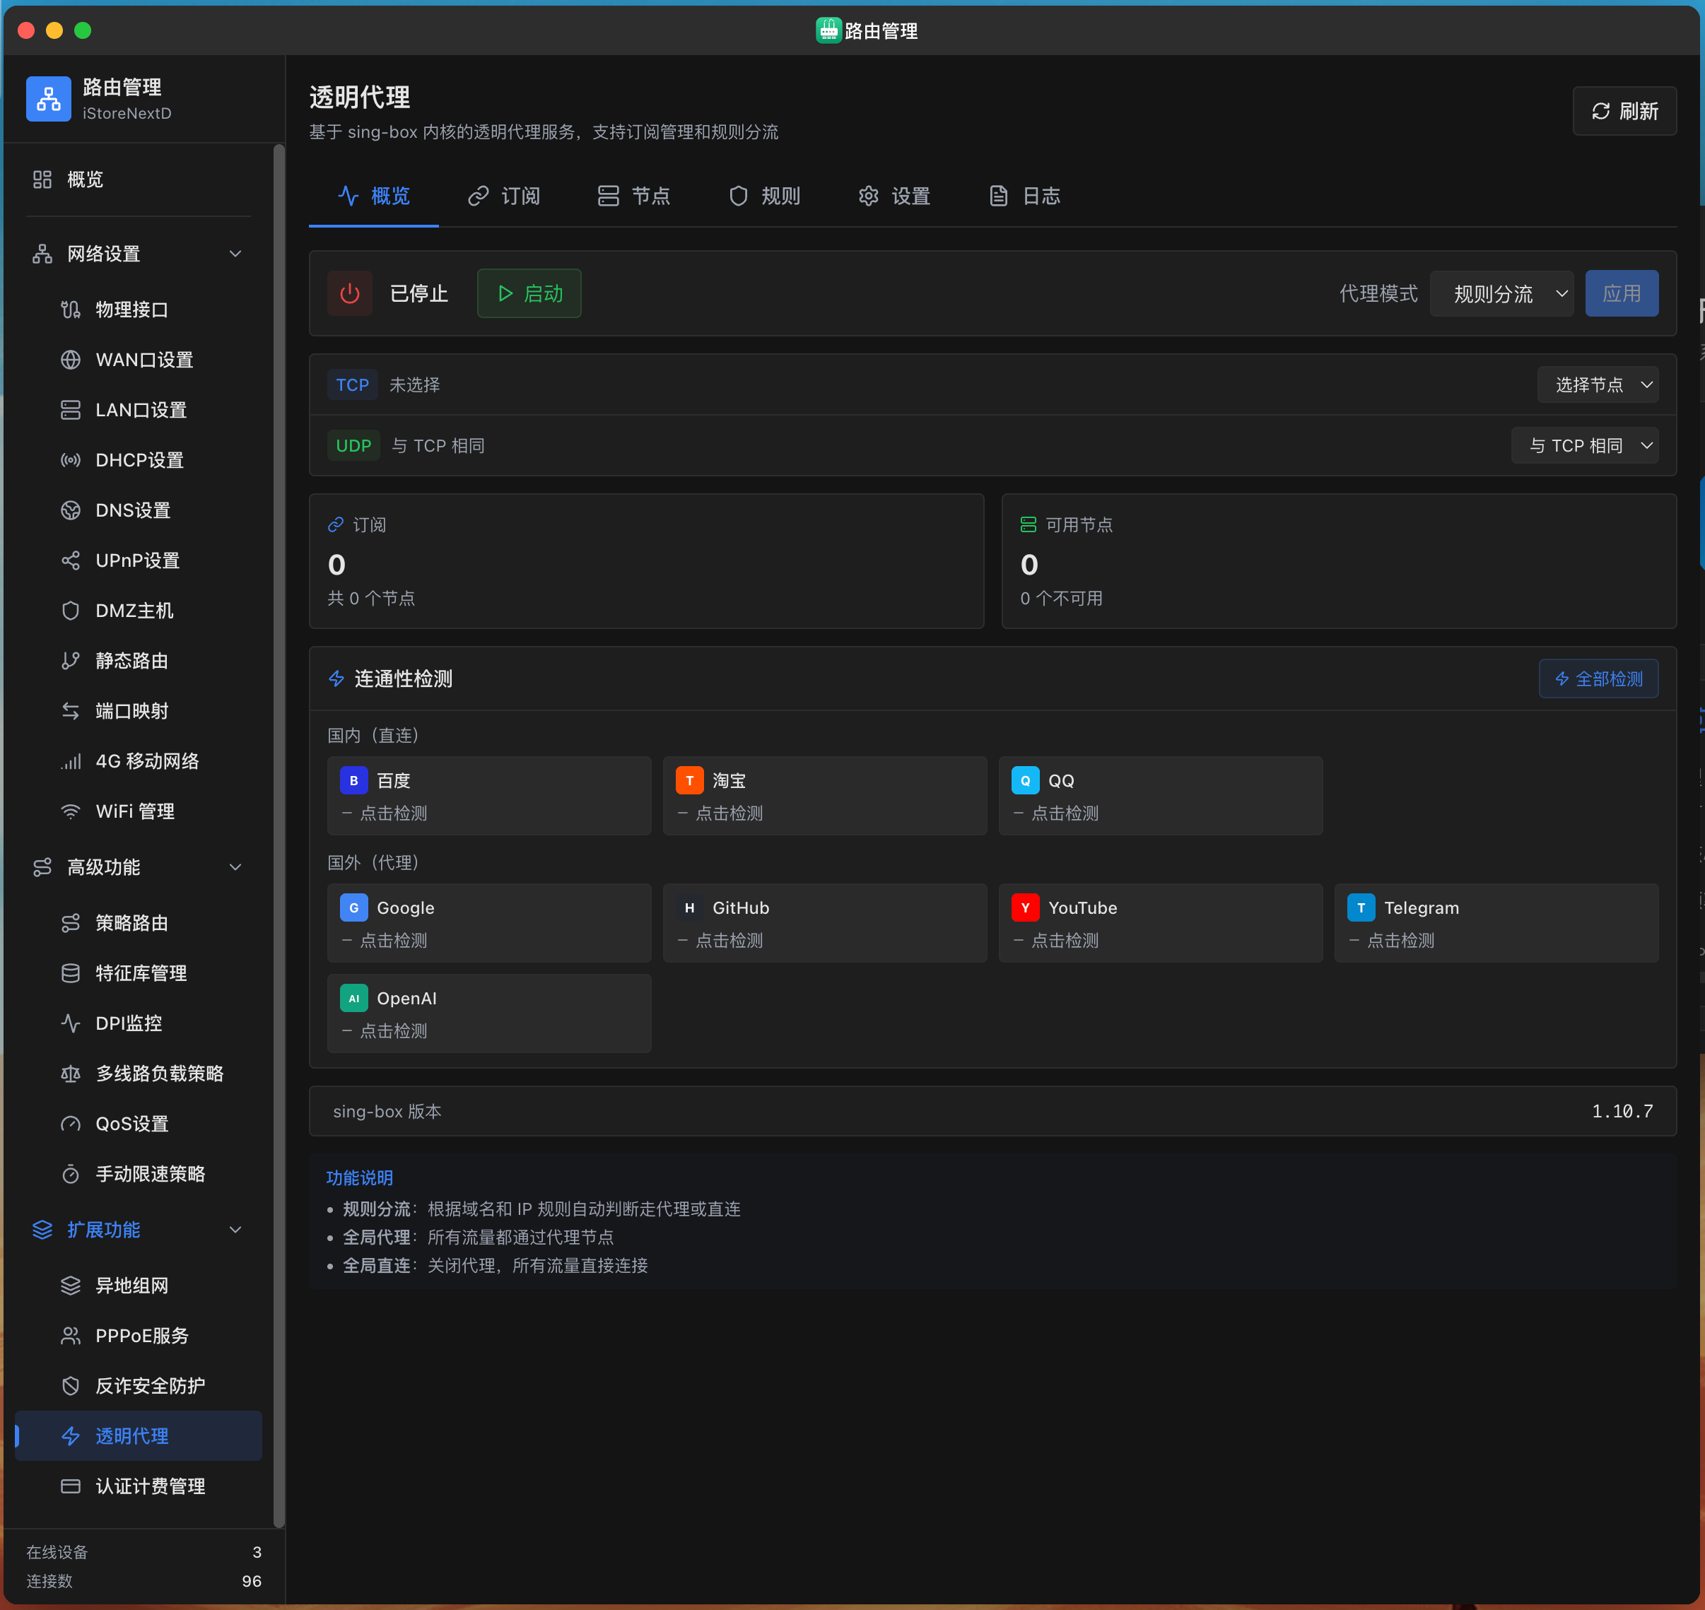Click the 刷新 refresh button
This screenshot has width=1705, height=1610.
click(x=1624, y=111)
